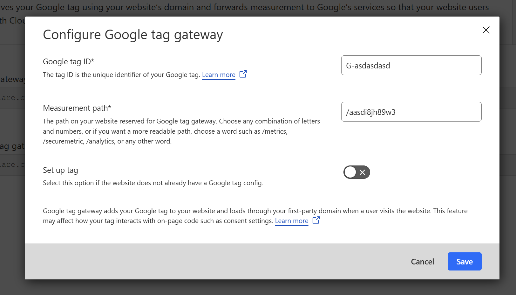
Task: Click the Measurement path* field label
Action: (77, 108)
